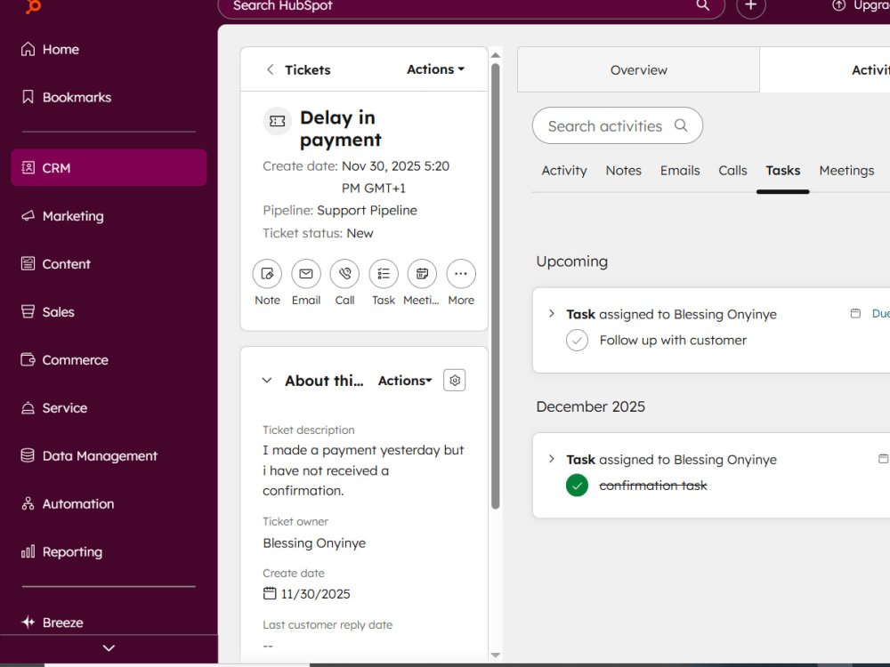Open About section Actions dropdown
This screenshot has height=667, width=890.
405,381
